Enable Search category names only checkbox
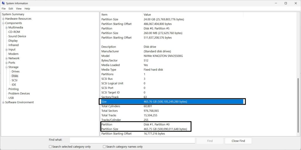The width and height of the screenshot is (301, 150). pyautogui.click(x=104, y=147)
